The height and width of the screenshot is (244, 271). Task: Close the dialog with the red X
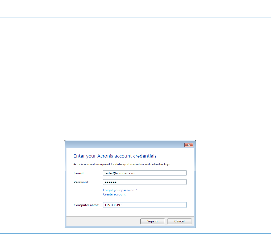pyautogui.click(x=189, y=145)
